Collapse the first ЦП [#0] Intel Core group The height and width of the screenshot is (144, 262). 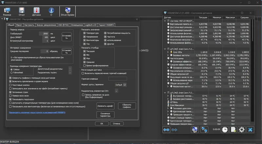tap(165, 49)
